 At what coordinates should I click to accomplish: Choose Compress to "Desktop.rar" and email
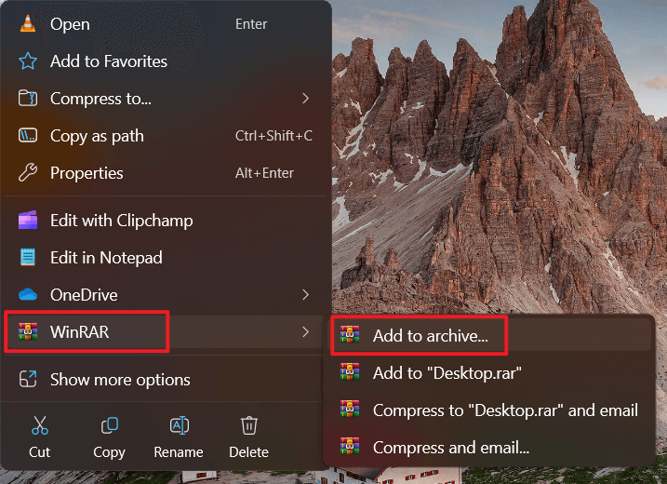[x=505, y=410]
